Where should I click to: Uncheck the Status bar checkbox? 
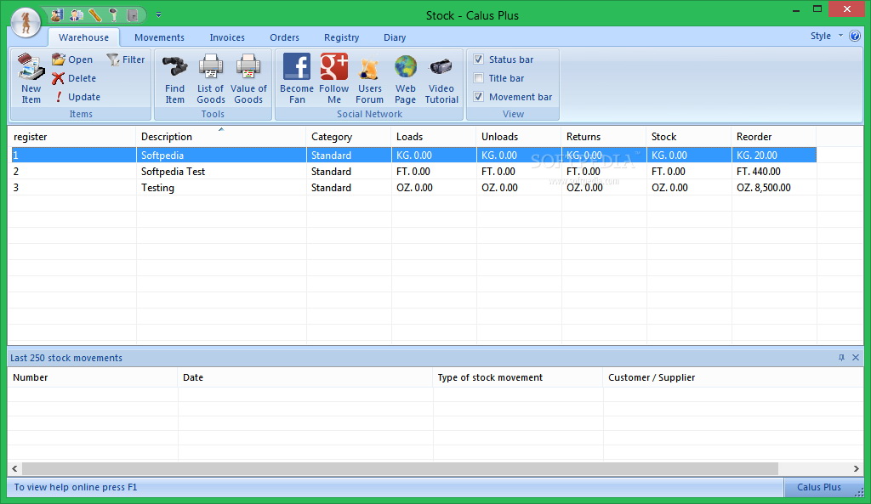coord(479,59)
